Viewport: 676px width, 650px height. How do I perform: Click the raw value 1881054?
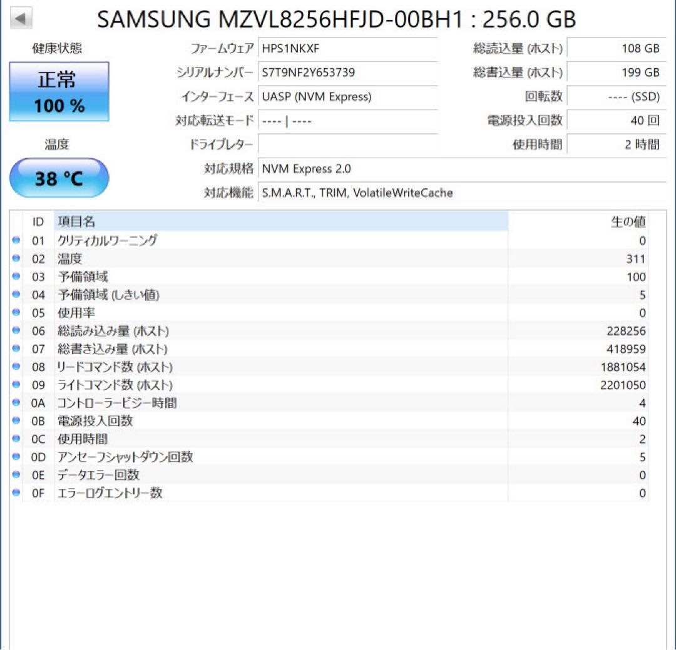623,367
